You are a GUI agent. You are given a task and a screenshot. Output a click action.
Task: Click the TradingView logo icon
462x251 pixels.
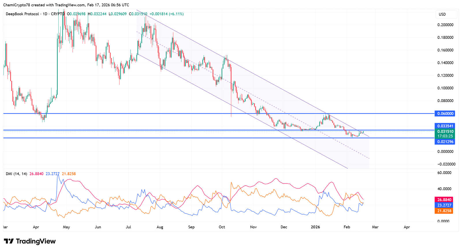tap(9, 241)
